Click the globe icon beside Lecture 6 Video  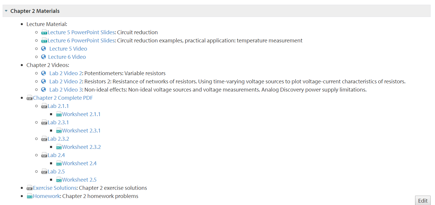(x=44, y=57)
